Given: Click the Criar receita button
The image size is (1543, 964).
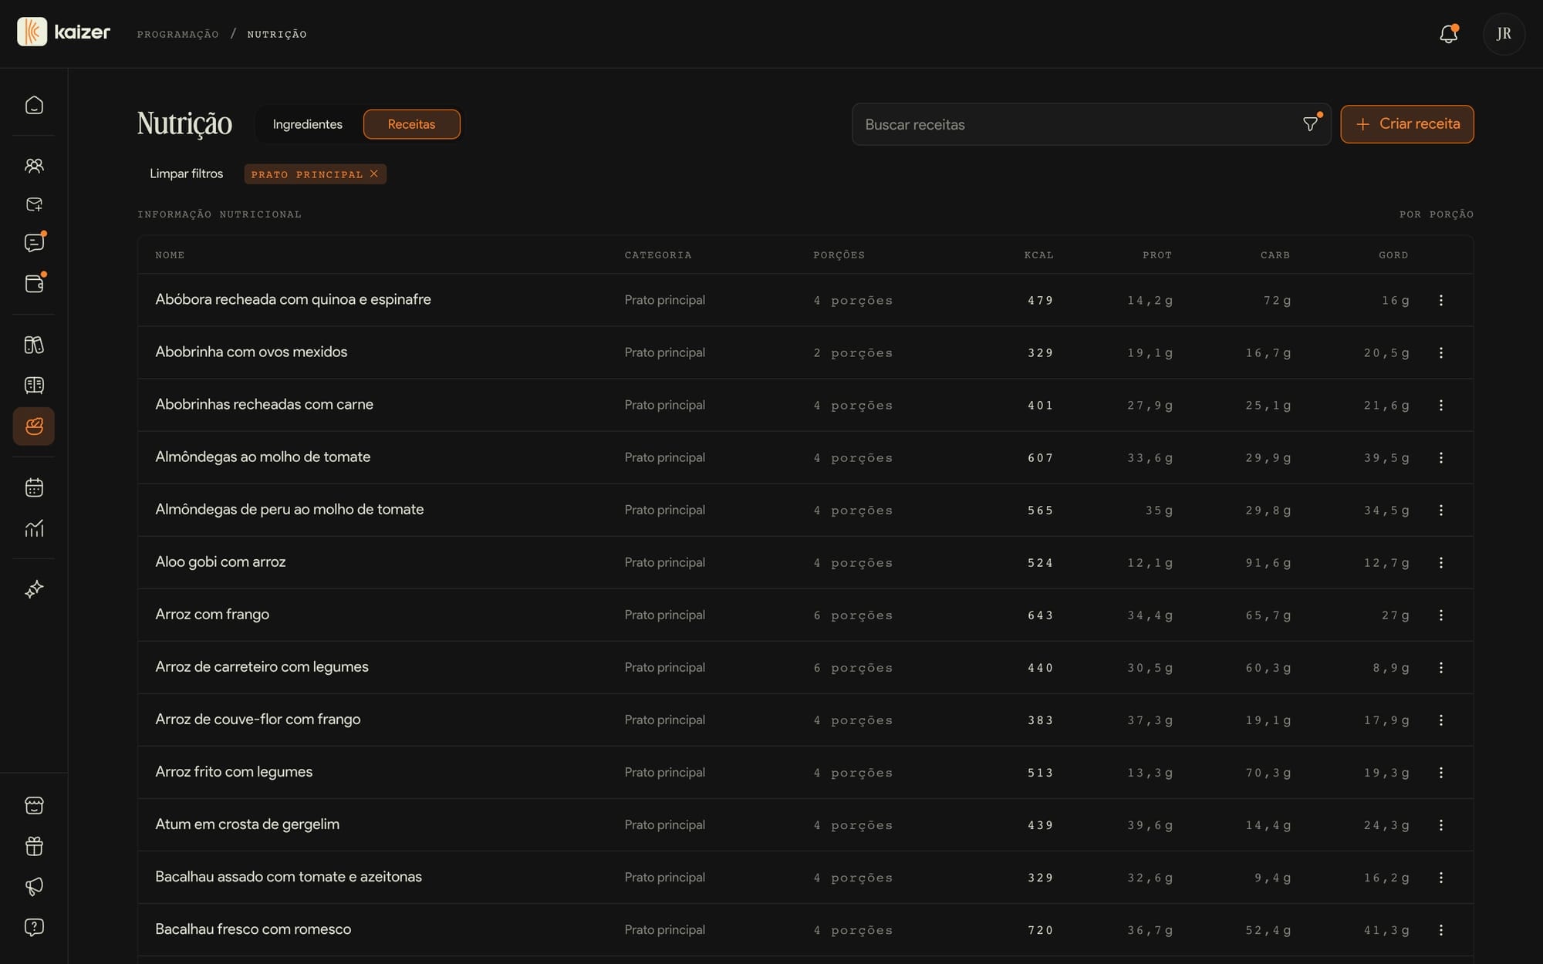Looking at the screenshot, I should point(1406,124).
